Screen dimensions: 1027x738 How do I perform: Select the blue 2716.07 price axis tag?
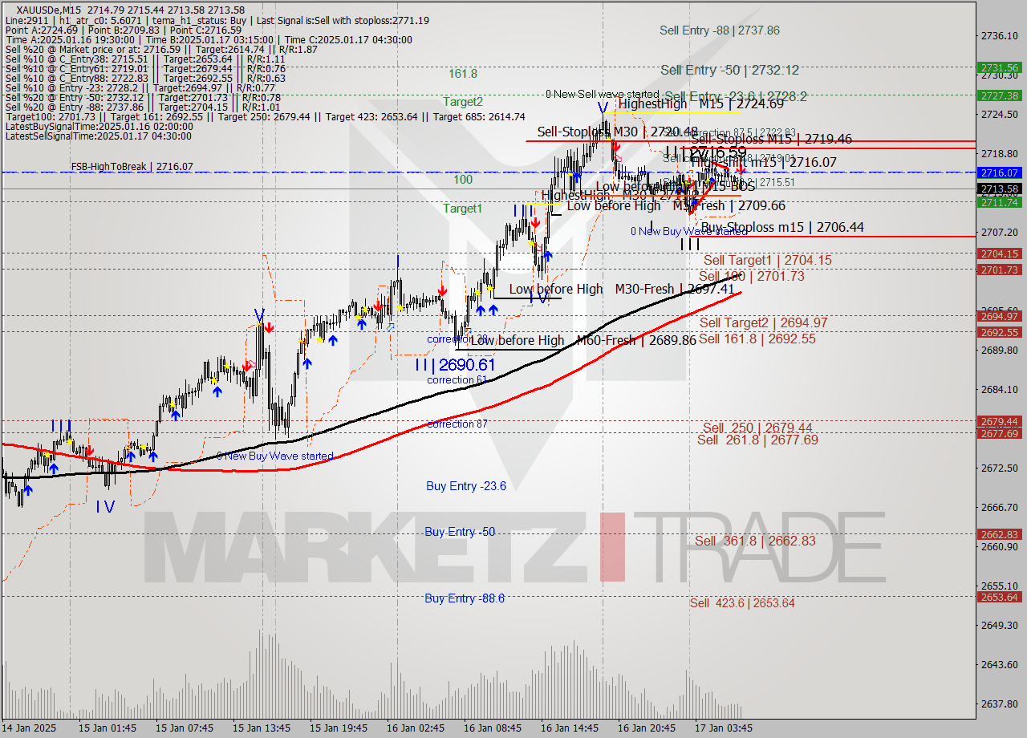(x=1000, y=172)
